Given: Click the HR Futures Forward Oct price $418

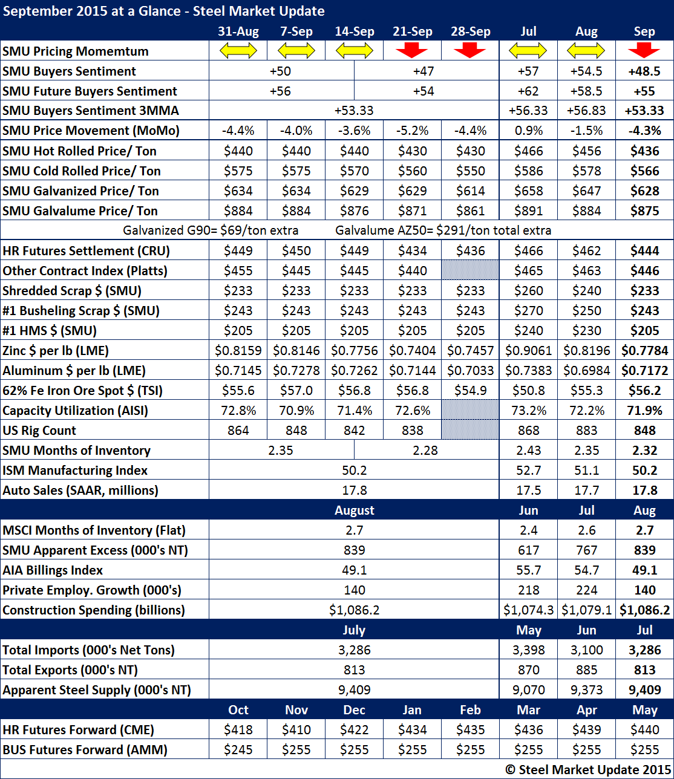Looking at the screenshot, I should coord(238,730).
